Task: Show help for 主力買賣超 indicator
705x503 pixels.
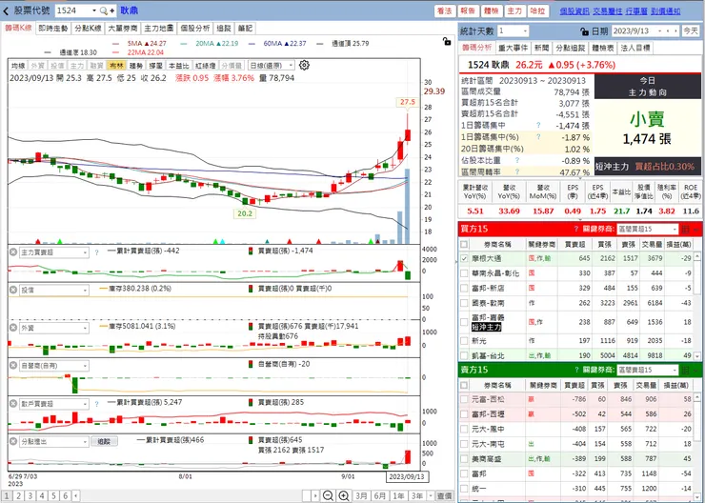Action: click(x=96, y=252)
